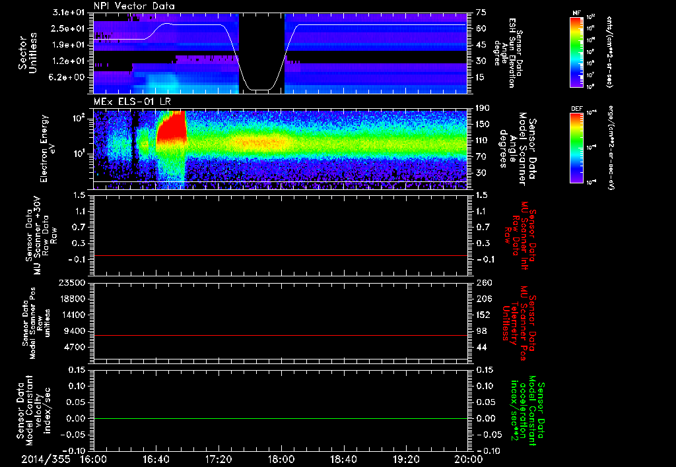The width and height of the screenshot is (676, 467).
Task: Click the 16:00 time axis label
Action: pos(94,459)
